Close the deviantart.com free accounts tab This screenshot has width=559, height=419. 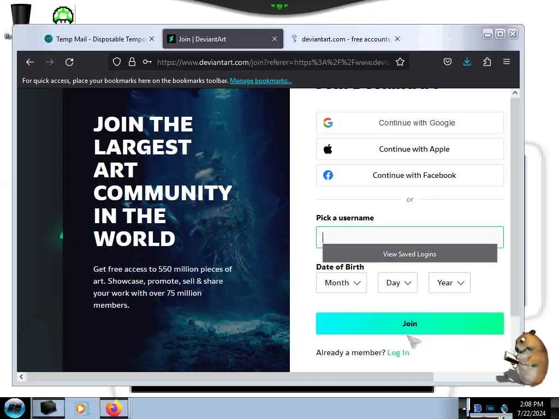397,39
